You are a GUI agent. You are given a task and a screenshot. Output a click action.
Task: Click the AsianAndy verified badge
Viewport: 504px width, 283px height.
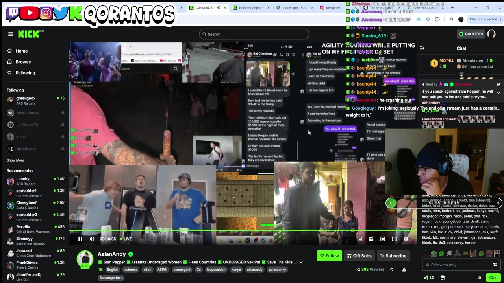pos(131,254)
